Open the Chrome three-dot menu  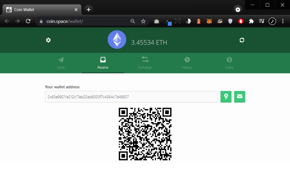tap(283, 21)
